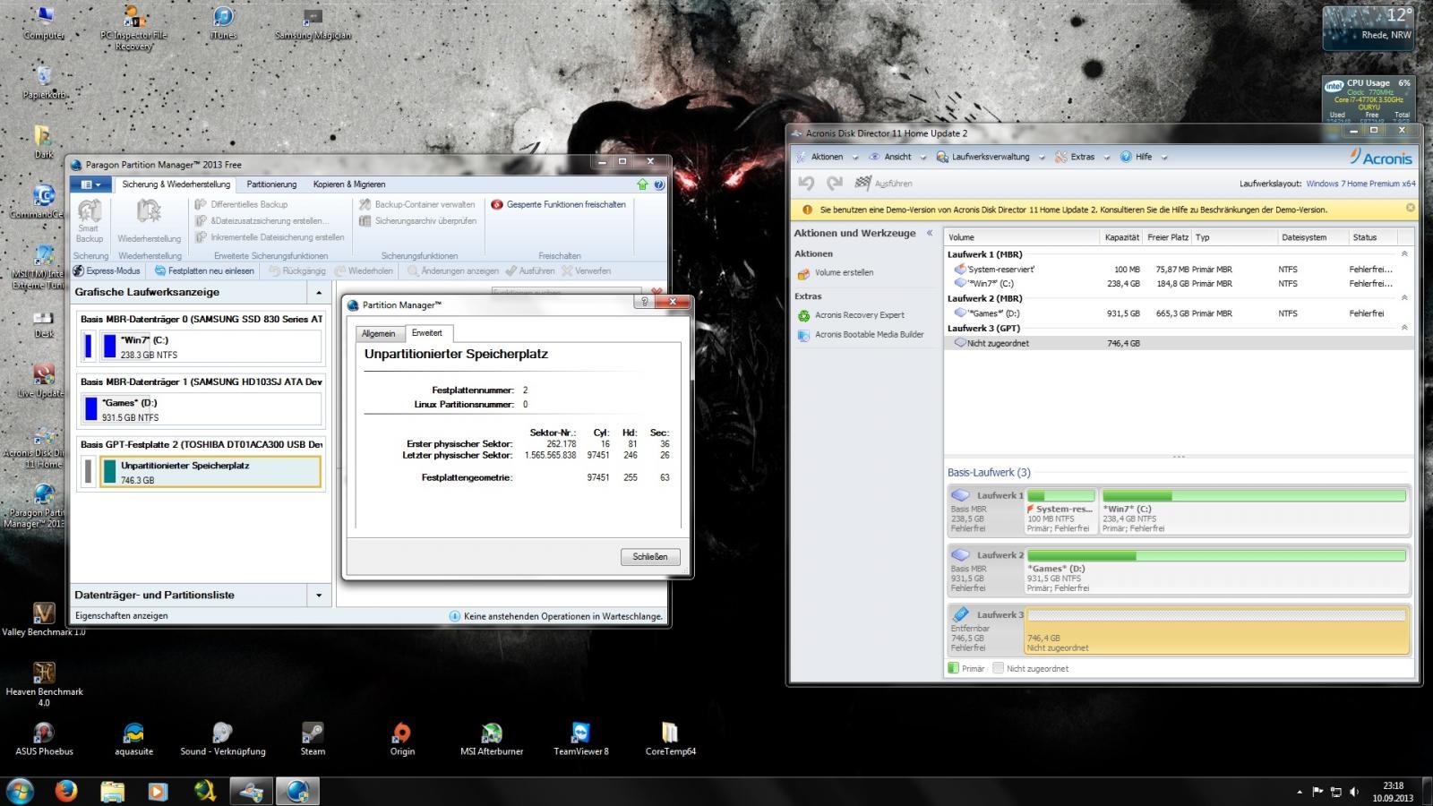Open the Windows Start button
This screenshot has height=806, width=1433.
20,791
